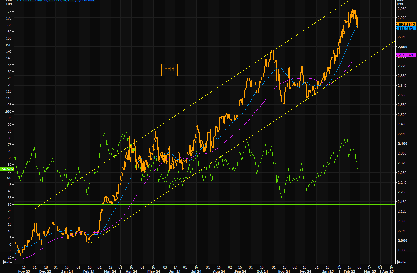Select the orange gold annotation label
Viewport: 417px width, 273px height.
169,70
